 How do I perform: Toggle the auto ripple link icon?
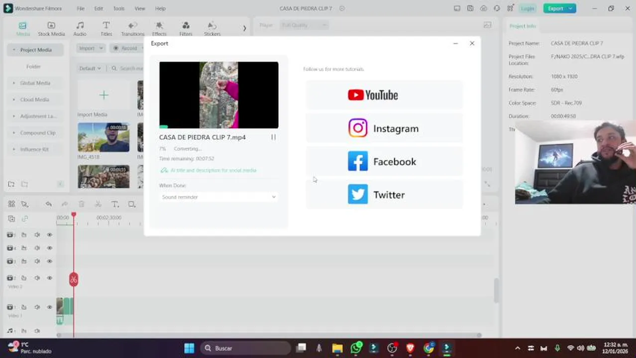24,219
